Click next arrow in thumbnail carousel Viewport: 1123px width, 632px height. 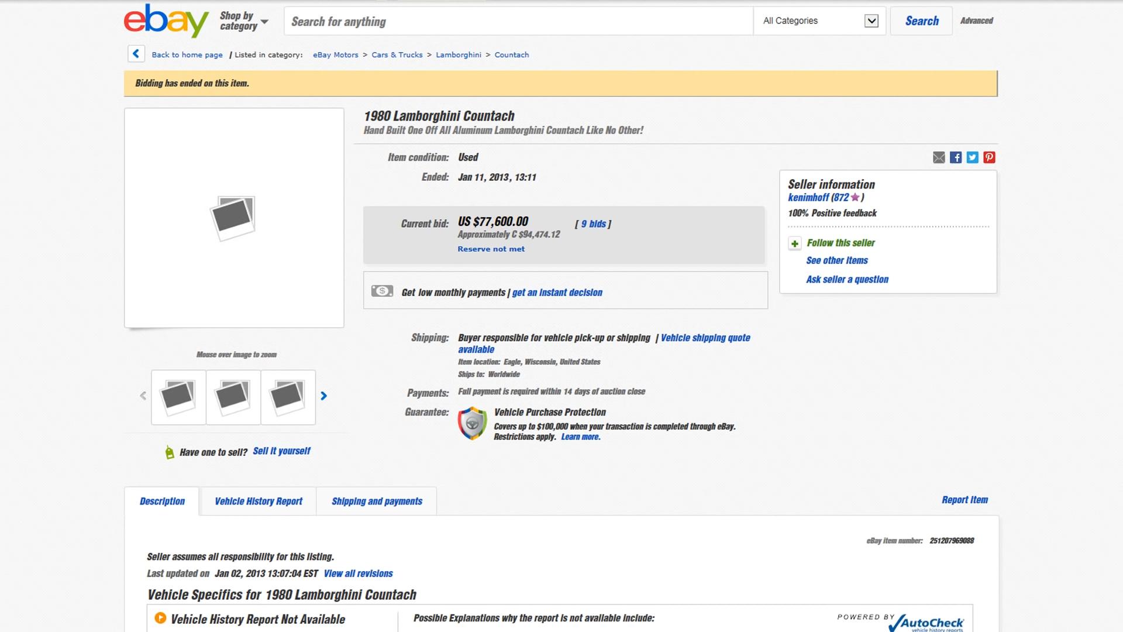[323, 396]
